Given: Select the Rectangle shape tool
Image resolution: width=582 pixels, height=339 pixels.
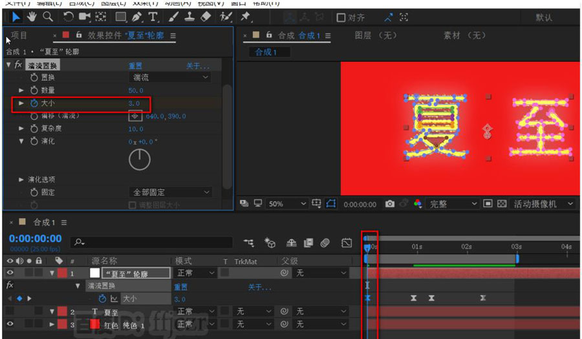Looking at the screenshot, I should pos(121,17).
